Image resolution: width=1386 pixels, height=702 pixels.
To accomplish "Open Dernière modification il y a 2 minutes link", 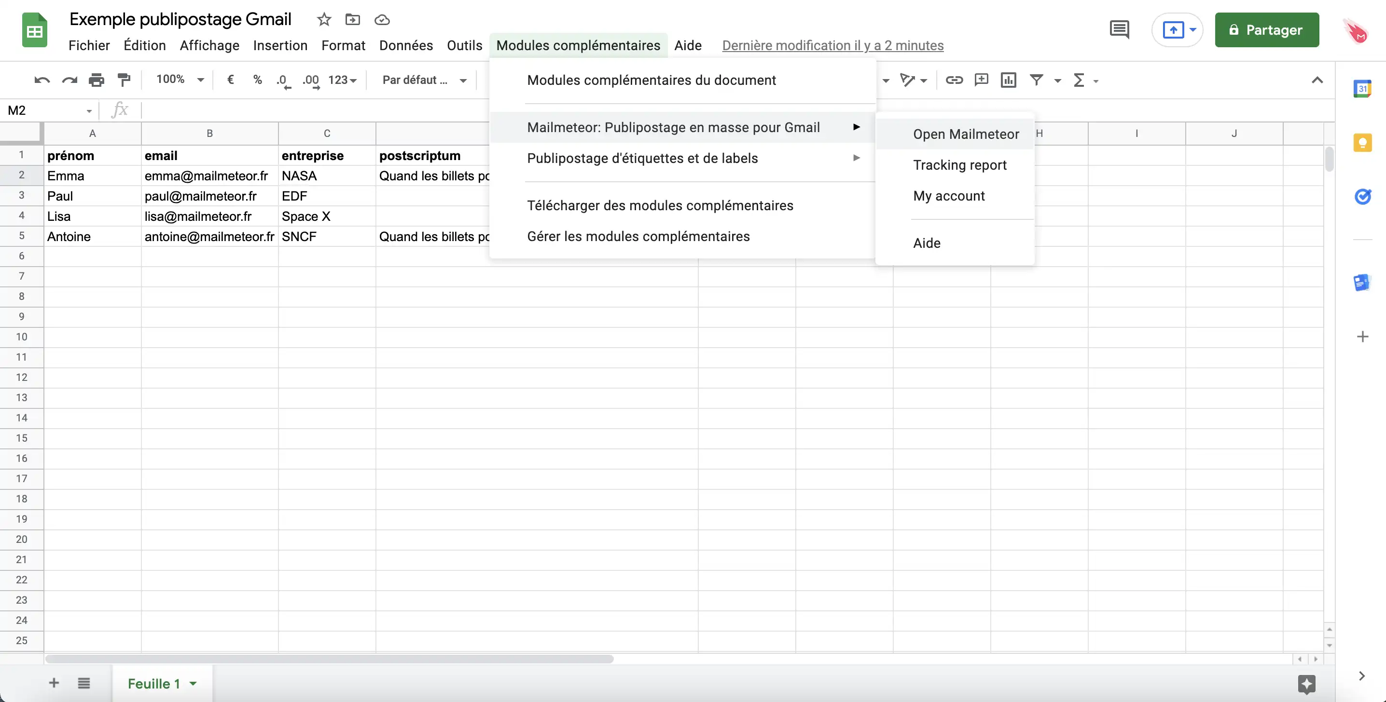I will click(x=832, y=46).
